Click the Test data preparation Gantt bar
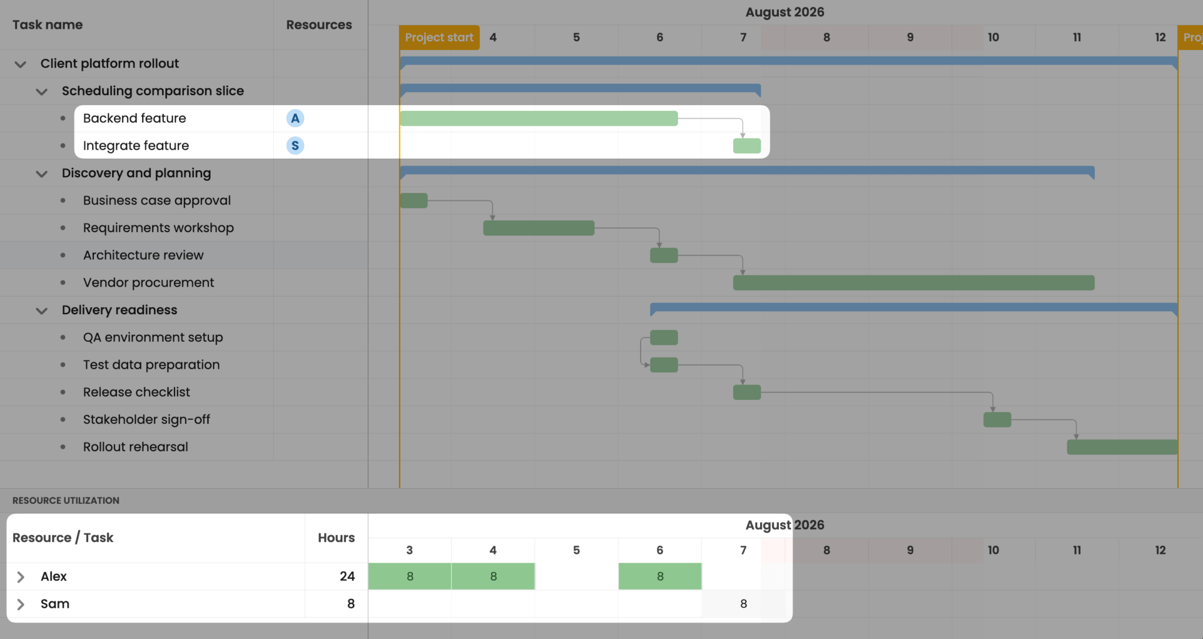Screen dimensions: 1203x639 [x=664, y=365]
